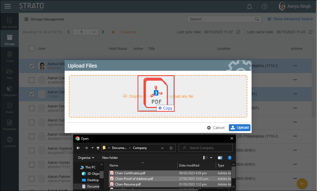The width and height of the screenshot is (317, 191).
Task: Click Show Advanced Search link
Action: click(290, 19)
